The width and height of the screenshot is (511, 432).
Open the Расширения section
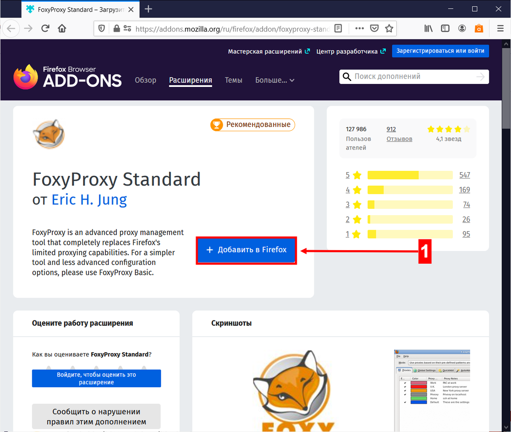(190, 80)
